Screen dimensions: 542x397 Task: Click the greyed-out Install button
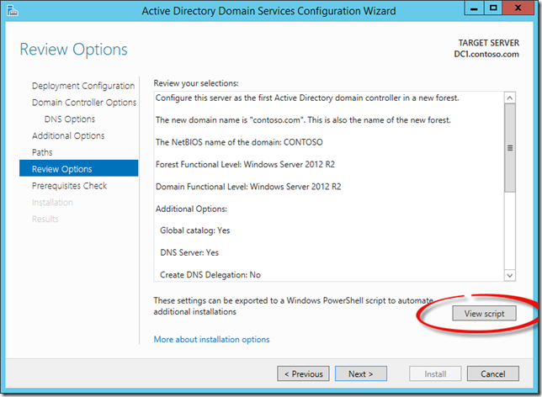pyautogui.click(x=435, y=373)
